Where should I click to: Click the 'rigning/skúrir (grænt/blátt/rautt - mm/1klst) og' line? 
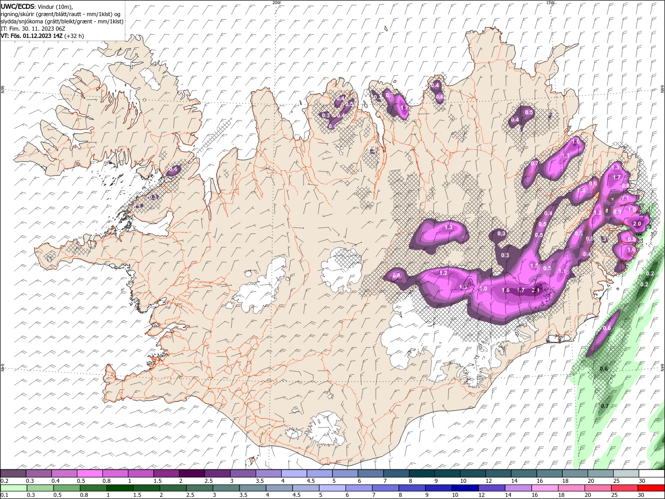click(x=61, y=14)
